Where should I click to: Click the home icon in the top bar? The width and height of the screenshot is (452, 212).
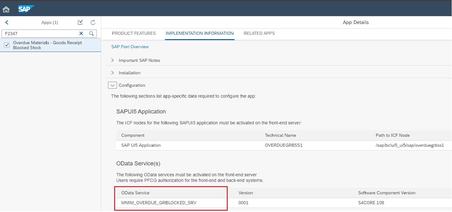[x=6, y=9]
